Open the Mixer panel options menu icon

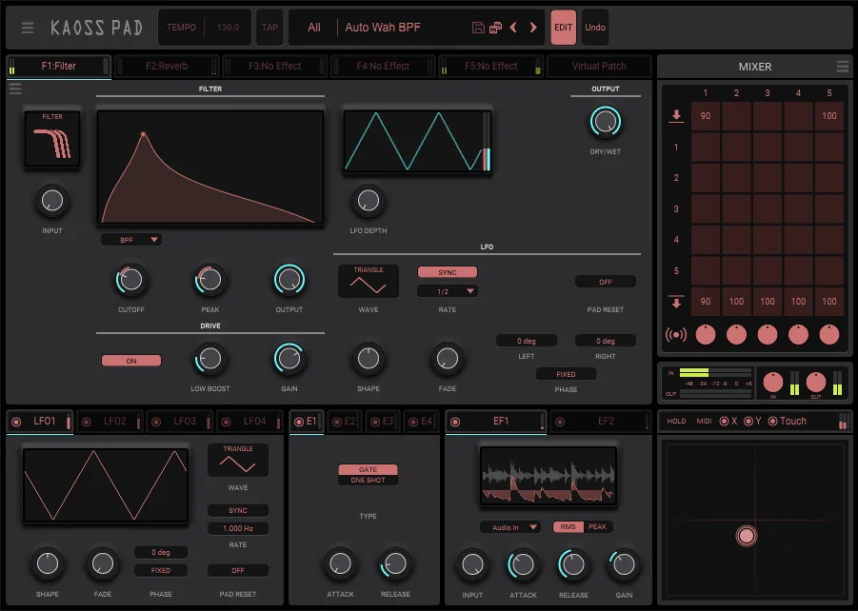tap(842, 67)
